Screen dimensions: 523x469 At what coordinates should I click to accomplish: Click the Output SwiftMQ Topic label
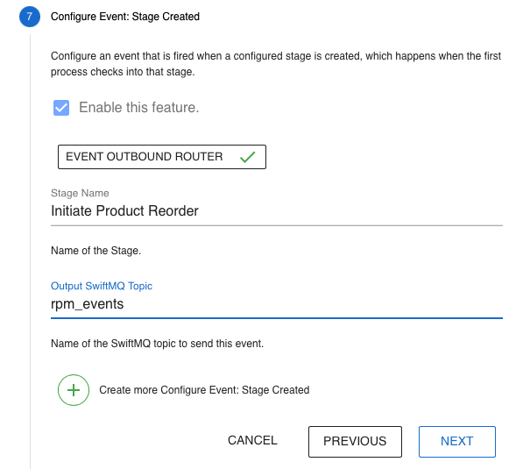tap(102, 286)
